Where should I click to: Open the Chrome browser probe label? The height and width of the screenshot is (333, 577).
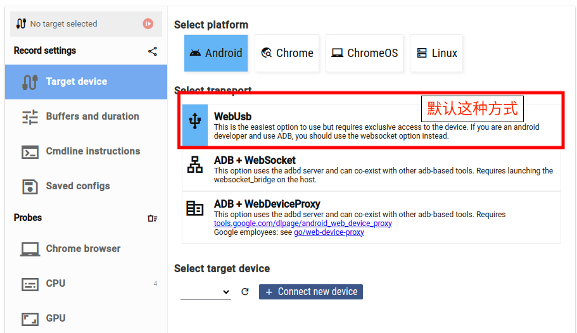pos(83,249)
